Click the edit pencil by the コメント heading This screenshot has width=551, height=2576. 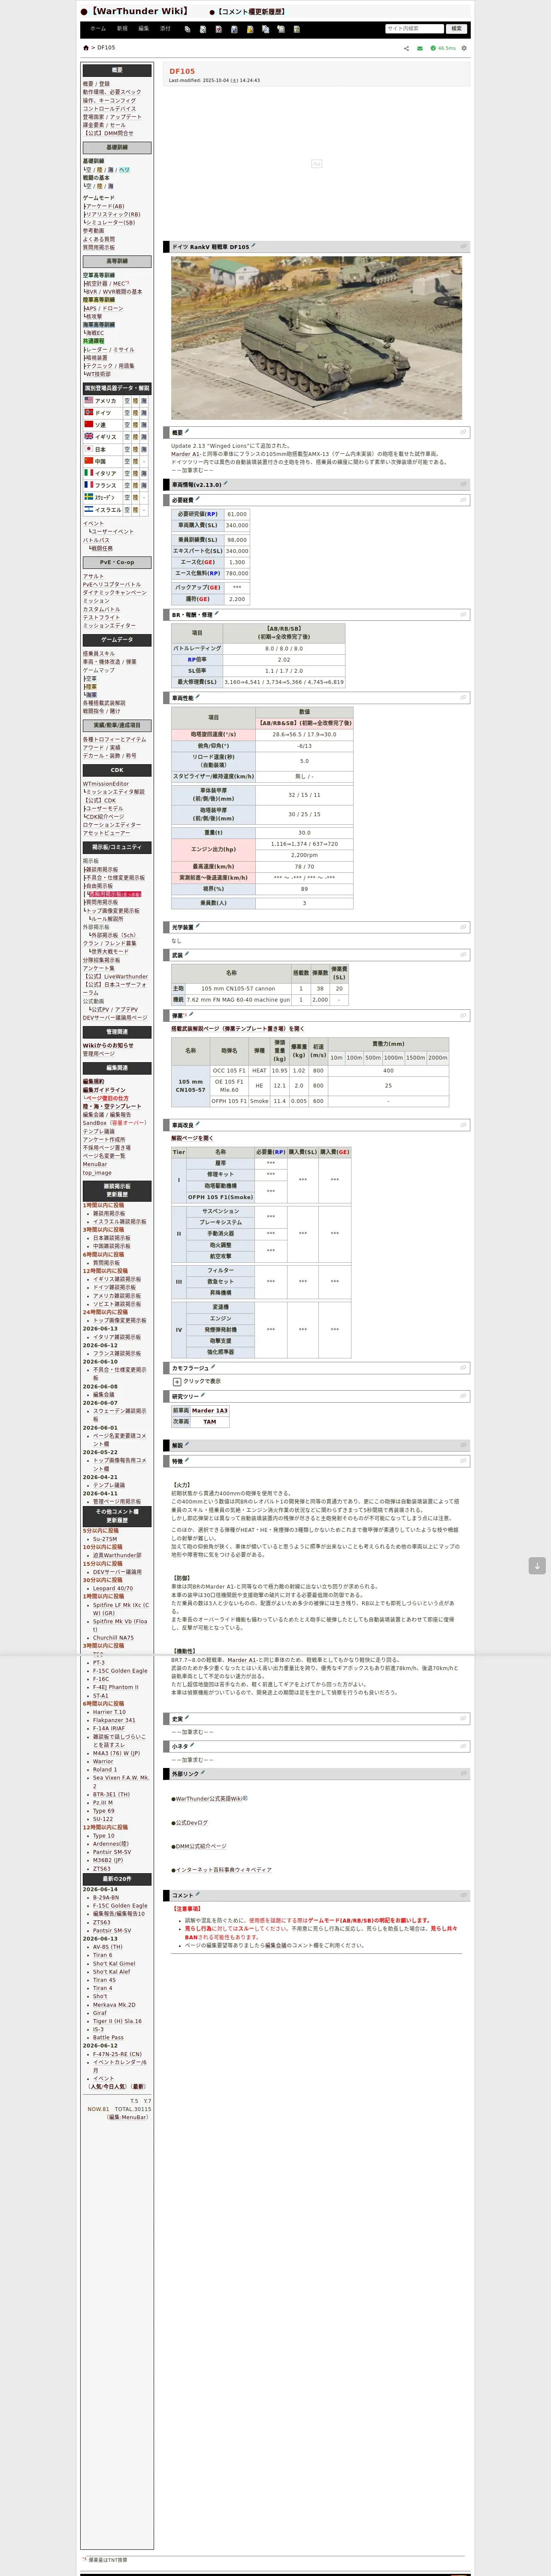(198, 1894)
